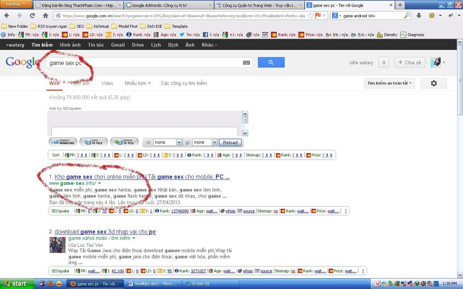The image size is (463, 289).
Task: Switch to the Công cụ Quản trị Trang Web tab
Action: pyautogui.click(x=259, y=5)
